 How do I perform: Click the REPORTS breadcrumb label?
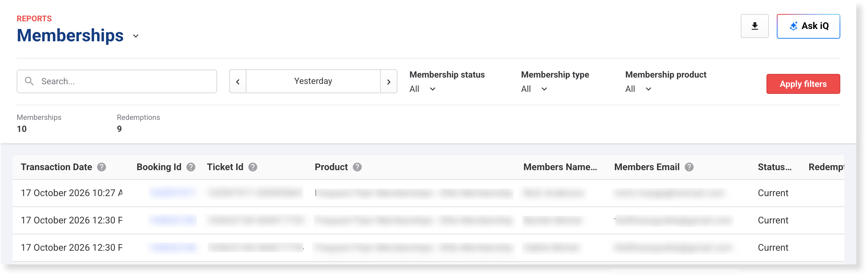(x=34, y=19)
